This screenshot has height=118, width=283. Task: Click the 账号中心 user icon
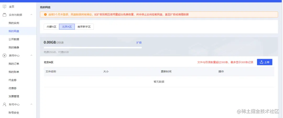point(4,104)
